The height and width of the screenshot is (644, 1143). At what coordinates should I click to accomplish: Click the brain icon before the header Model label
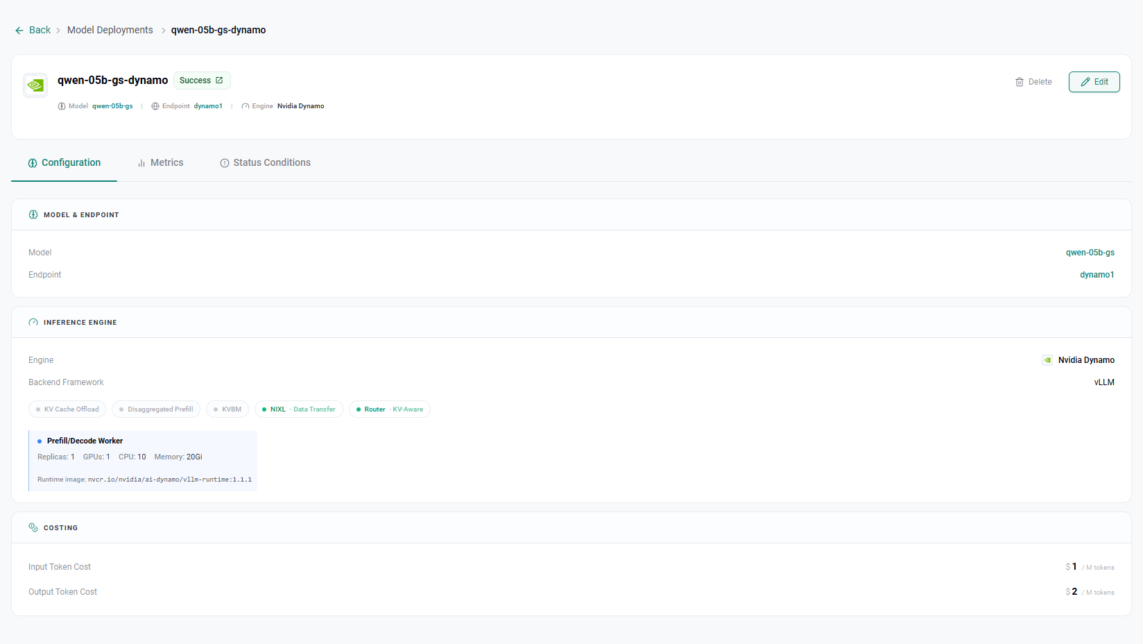point(62,106)
